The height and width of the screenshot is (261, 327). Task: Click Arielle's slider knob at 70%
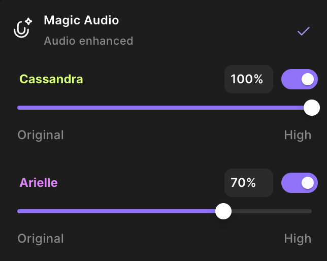coord(223,211)
